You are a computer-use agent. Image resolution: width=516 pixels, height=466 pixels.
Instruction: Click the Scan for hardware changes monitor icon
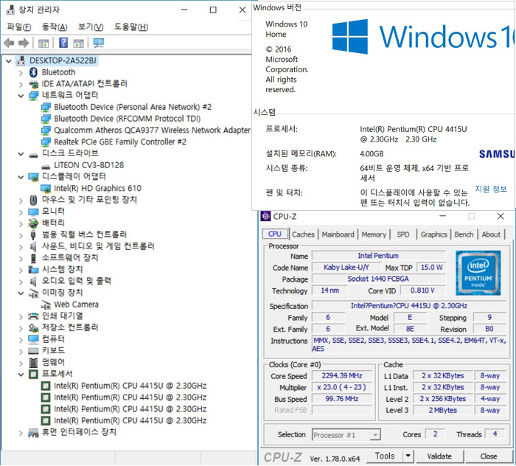tap(98, 43)
